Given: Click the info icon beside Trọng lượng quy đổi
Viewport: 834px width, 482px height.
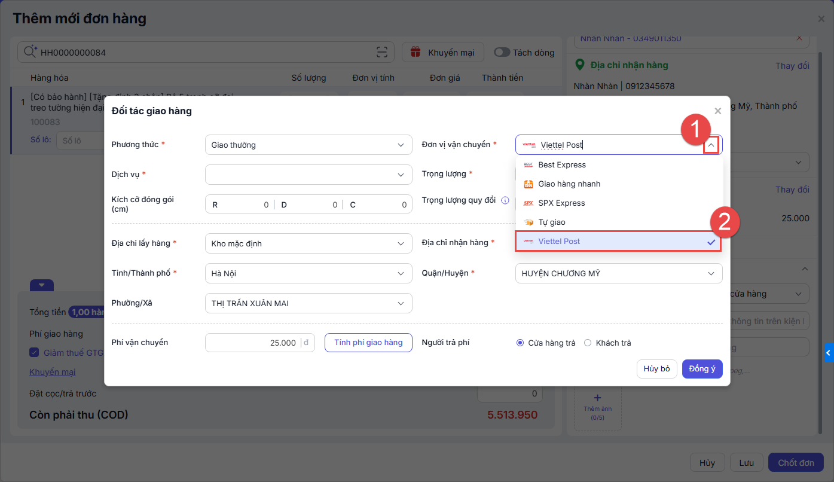Looking at the screenshot, I should pyautogui.click(x=505, y=201).
